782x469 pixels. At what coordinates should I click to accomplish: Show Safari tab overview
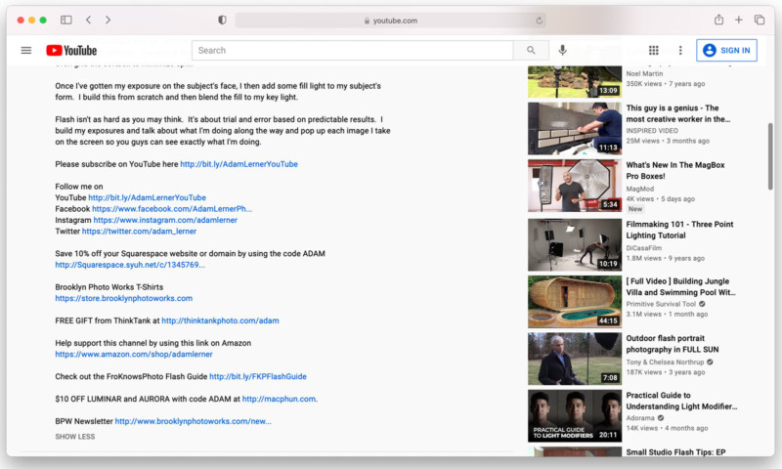click(x=760, y=20)
